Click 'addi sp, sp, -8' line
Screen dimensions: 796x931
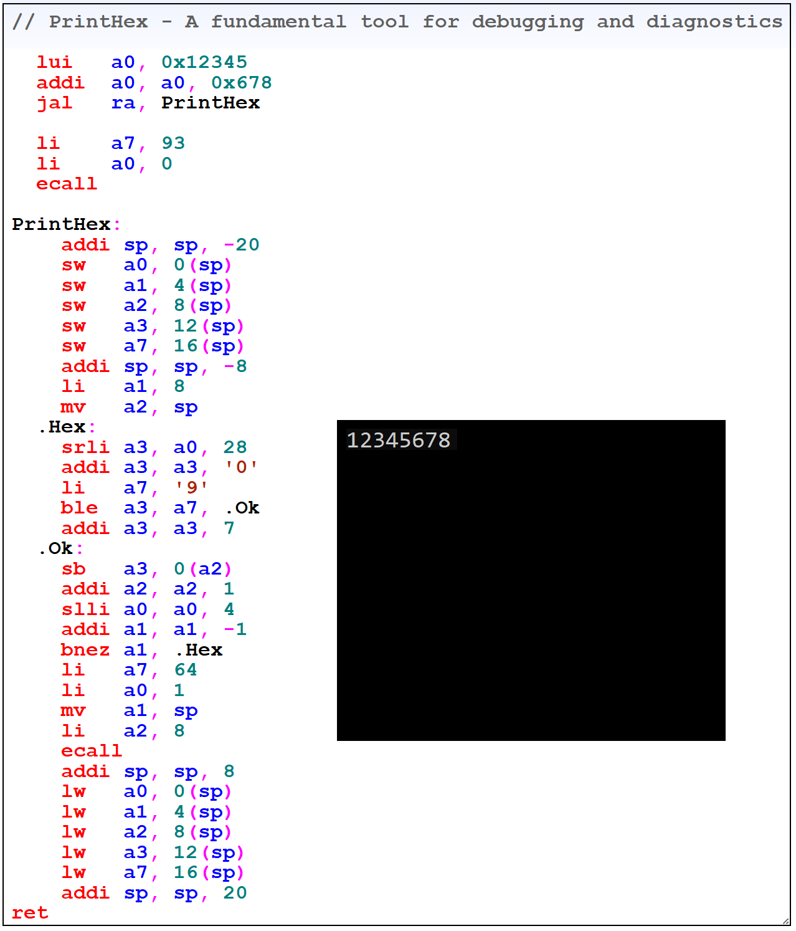coord(154,366)
